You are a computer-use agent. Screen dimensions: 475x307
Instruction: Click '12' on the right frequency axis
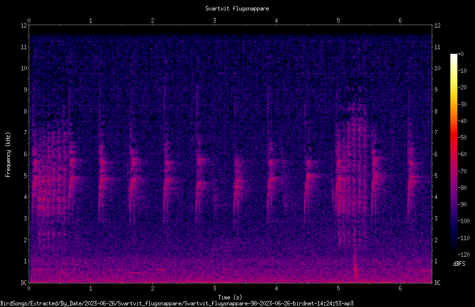point(437,26)
